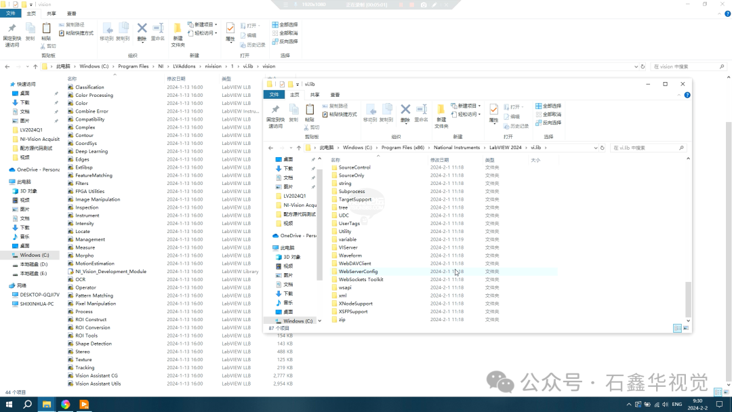Click 全部选择 in the vi.lib window ribbon
The image size is (732, 412).
click(x=548, y=106)
